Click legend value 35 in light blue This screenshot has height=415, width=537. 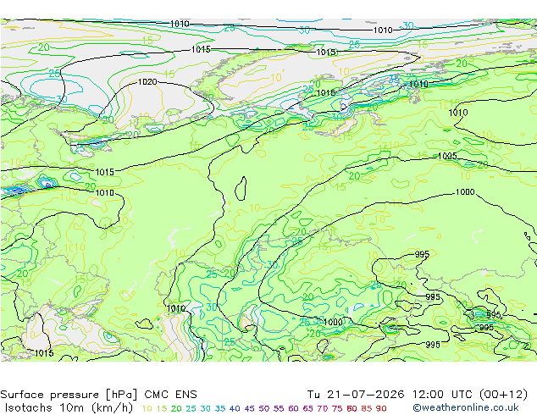tap(220, 408)
